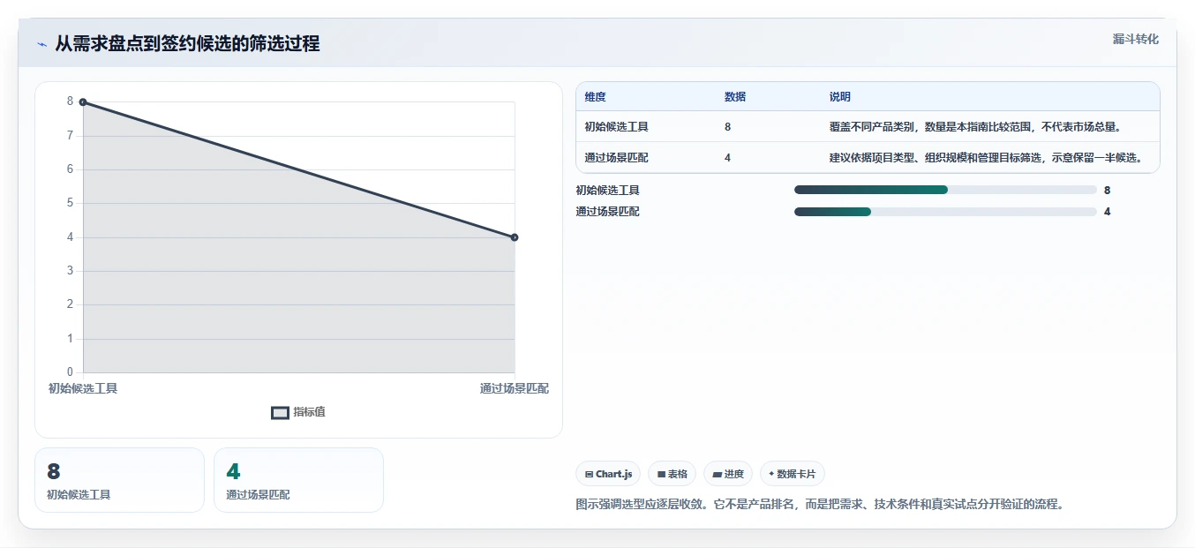Select the 维度 column header
Image resolution: width=1195 pixels, height=548 pixels.
[x=595, y=97]
